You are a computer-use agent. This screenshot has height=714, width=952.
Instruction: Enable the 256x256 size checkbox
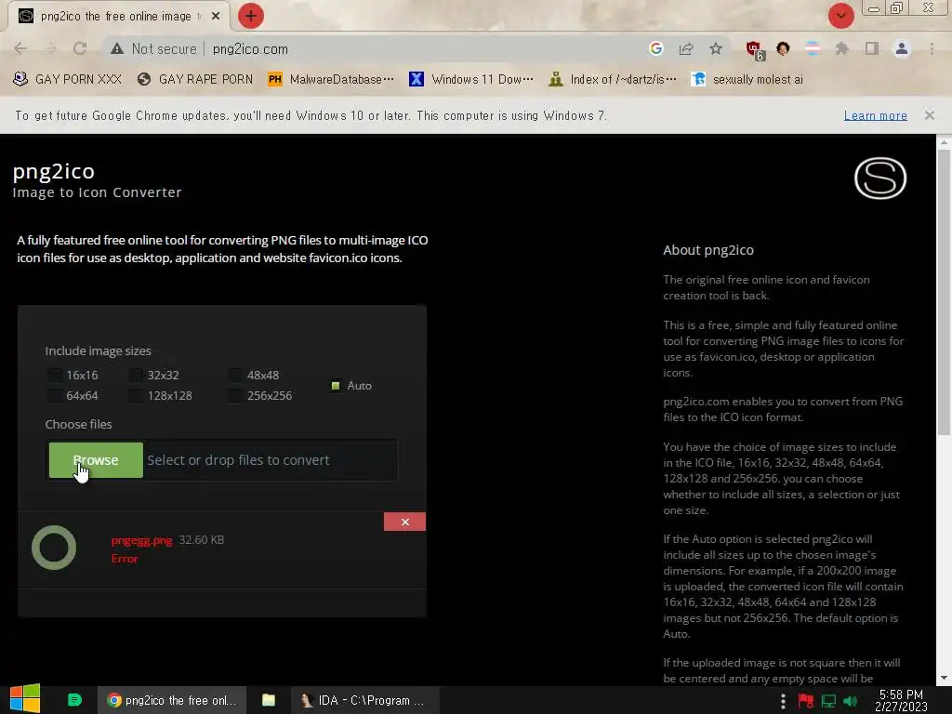pos(235,396)
